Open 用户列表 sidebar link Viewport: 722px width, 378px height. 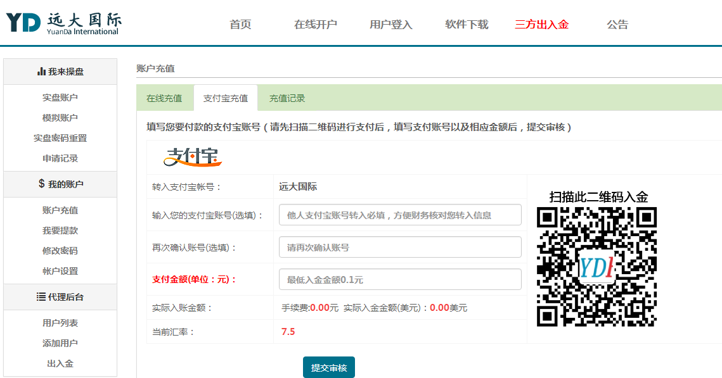pyautogui.click(x=60, y=323)
